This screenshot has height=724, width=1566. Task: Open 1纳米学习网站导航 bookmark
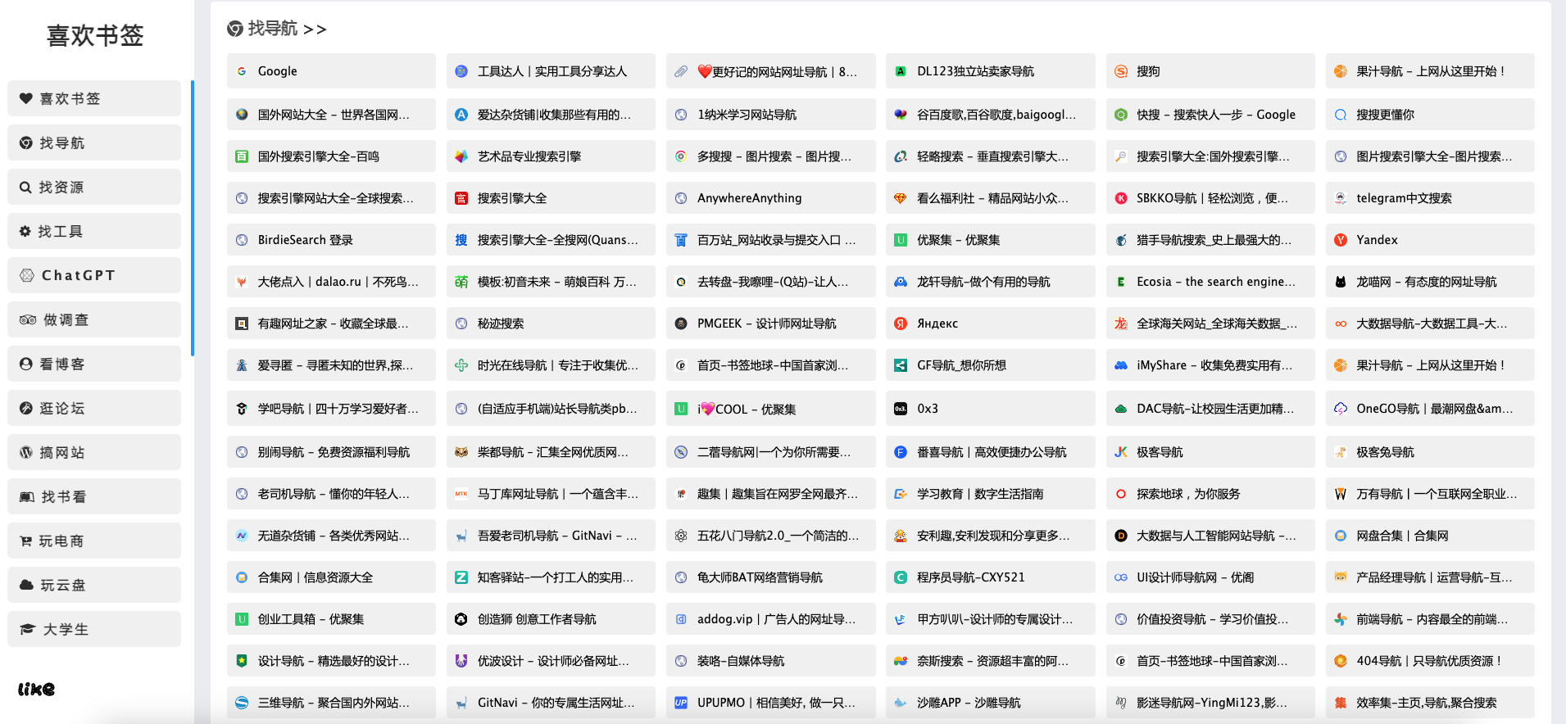pyautogui.click(x=770, y=115)
